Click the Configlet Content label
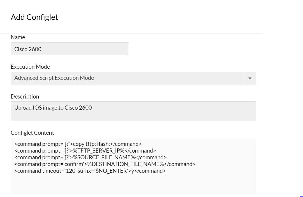This screenshot has height=197, width=303. (x=32, y=133)
